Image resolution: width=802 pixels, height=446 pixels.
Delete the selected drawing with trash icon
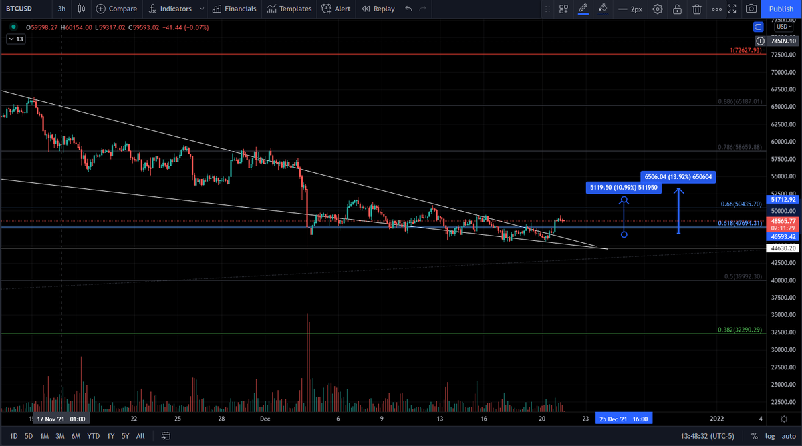[697, 9]
